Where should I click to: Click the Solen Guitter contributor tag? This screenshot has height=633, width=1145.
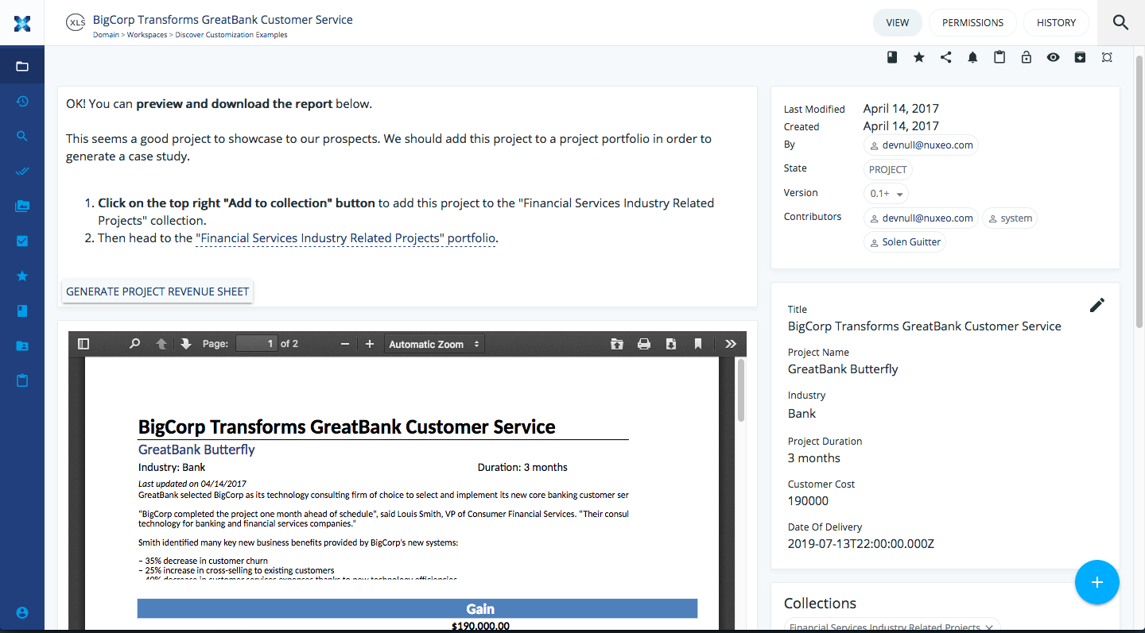[905, 242]
